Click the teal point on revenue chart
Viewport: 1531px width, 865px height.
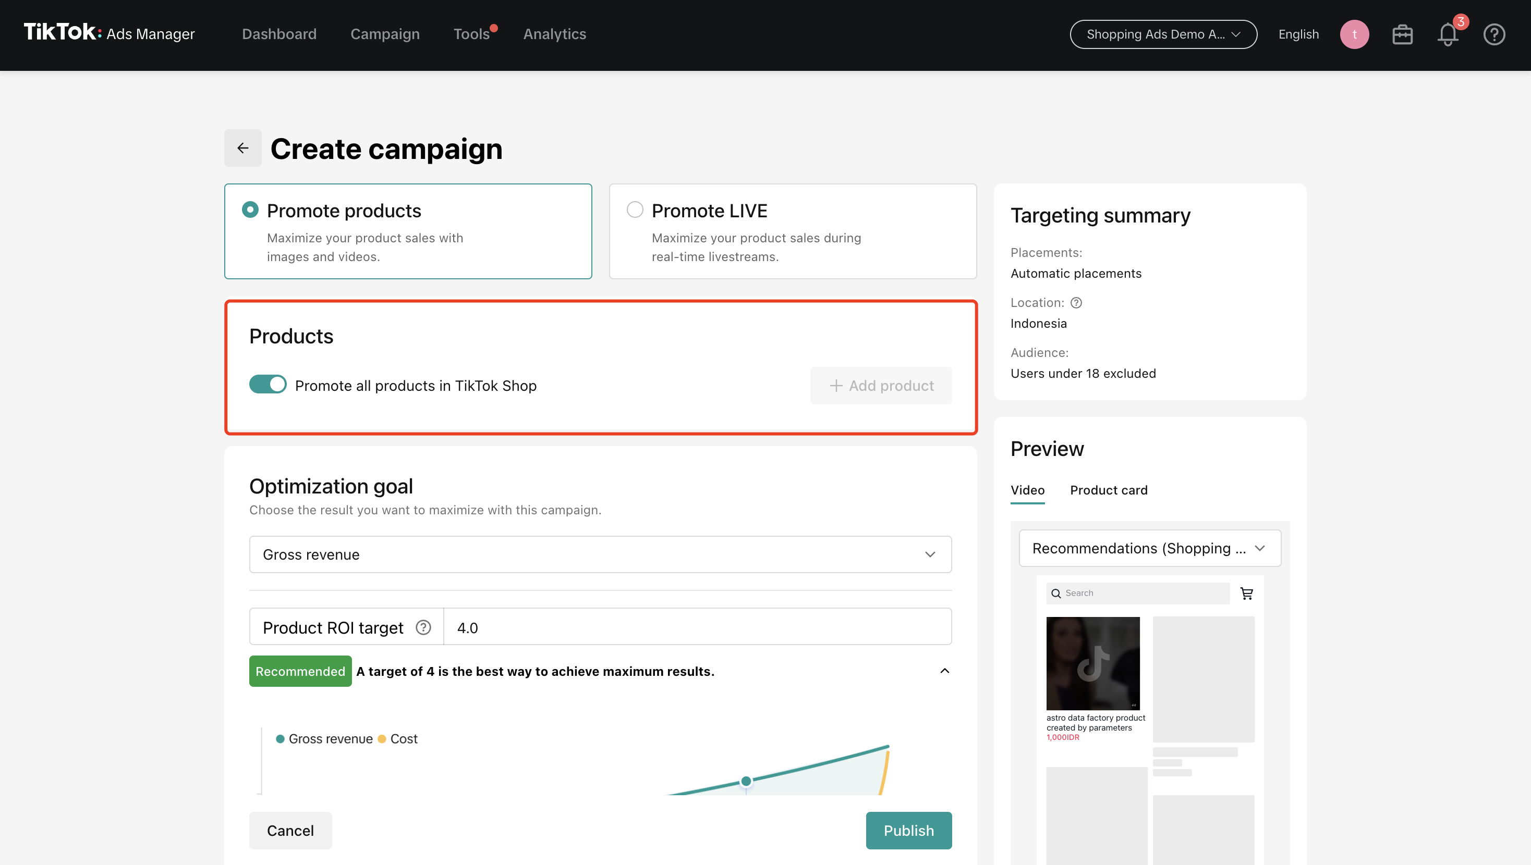pos(746,781)
